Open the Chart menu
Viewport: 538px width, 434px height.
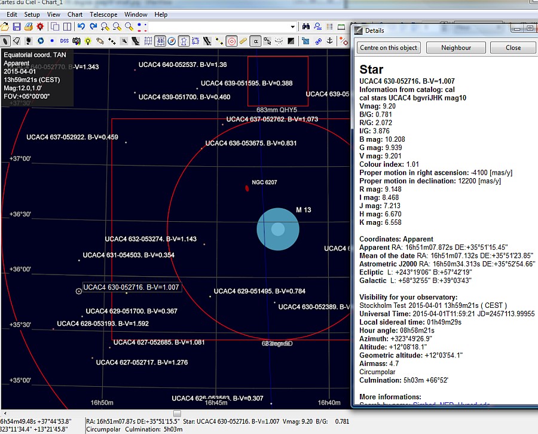[x=75, y=14]
